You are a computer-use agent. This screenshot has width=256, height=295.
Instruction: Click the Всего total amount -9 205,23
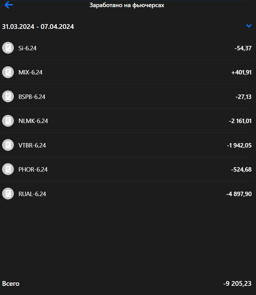coord(237,284)
